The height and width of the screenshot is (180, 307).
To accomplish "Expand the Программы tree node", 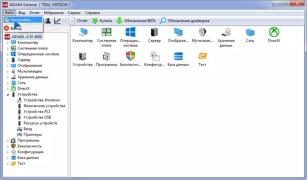I will [8, 141].
